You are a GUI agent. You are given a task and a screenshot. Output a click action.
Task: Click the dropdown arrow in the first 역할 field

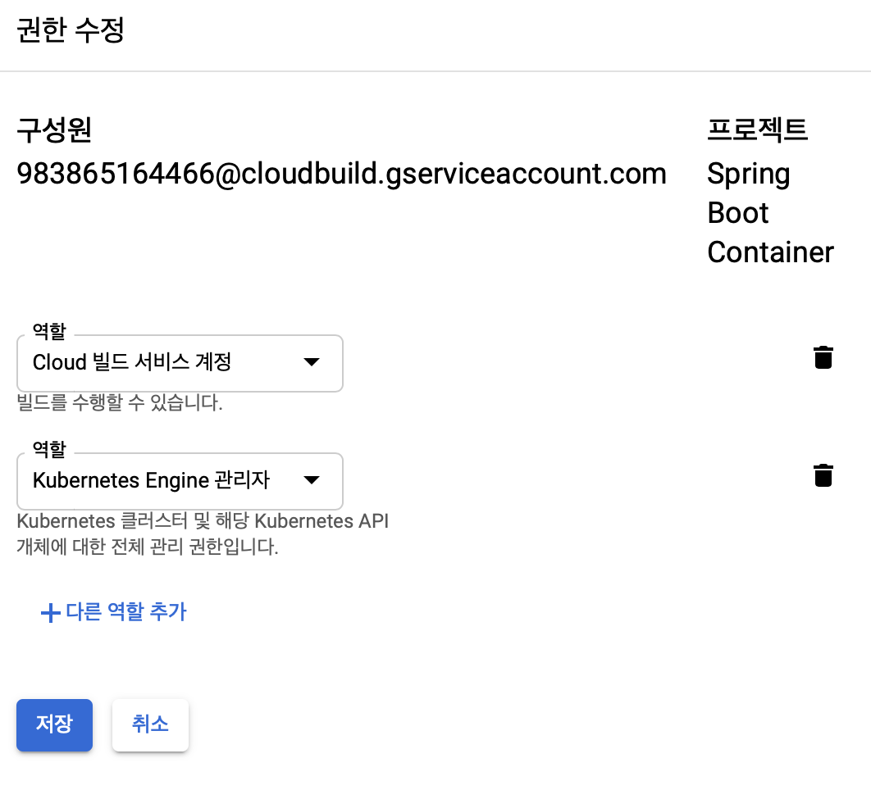tap(312, 363)
